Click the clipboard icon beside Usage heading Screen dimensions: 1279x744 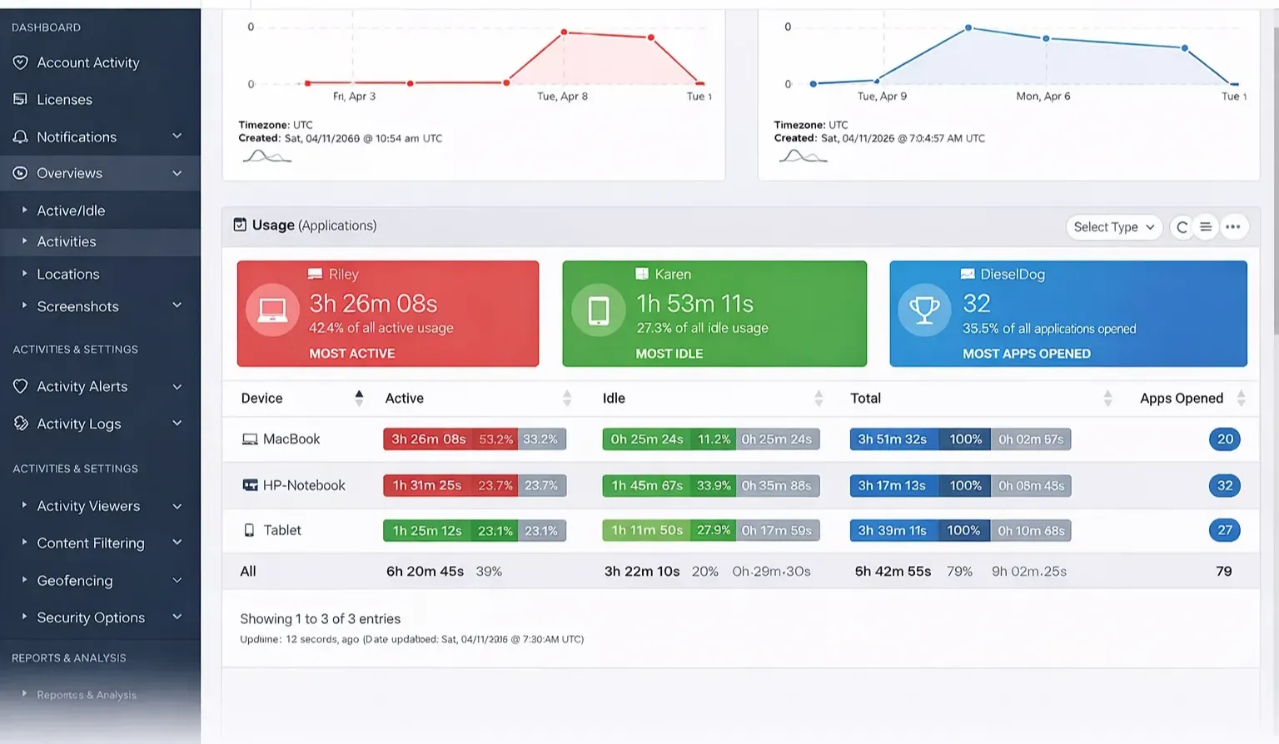coord(241,224)
